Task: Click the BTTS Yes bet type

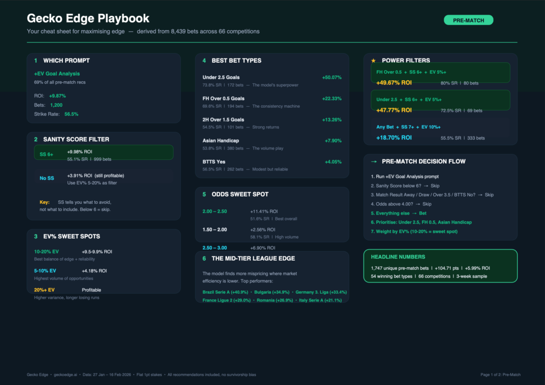Action: (x=214, y=161)
